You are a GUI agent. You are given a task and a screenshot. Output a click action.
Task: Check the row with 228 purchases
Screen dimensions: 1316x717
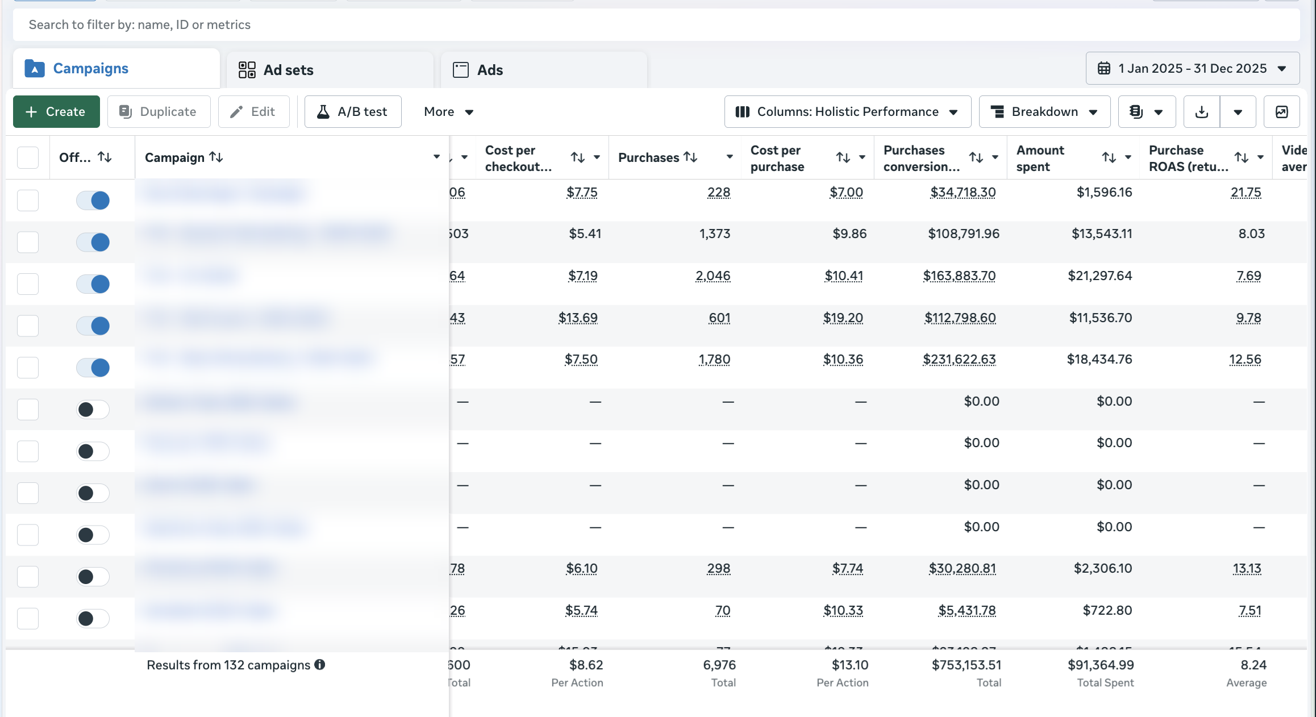[28, 201]
